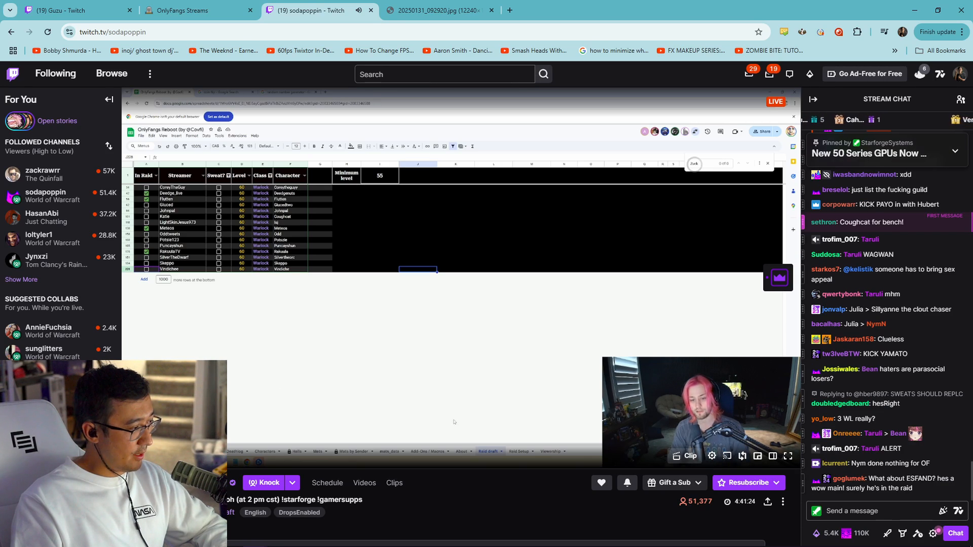Open the Twitch home logo
The height and width of the screenshot is (547, 973).
13,74
